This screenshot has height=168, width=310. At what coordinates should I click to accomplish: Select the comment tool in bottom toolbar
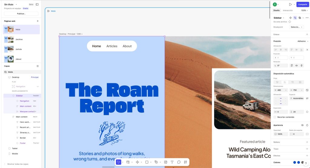tap(179, 162)
